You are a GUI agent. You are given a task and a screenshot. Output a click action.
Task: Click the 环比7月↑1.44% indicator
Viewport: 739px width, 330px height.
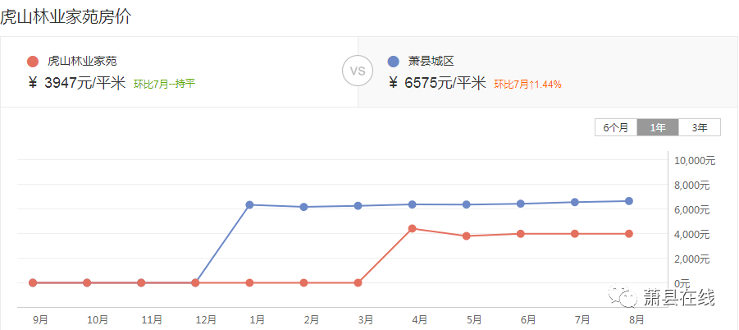(x=528, y=85)
